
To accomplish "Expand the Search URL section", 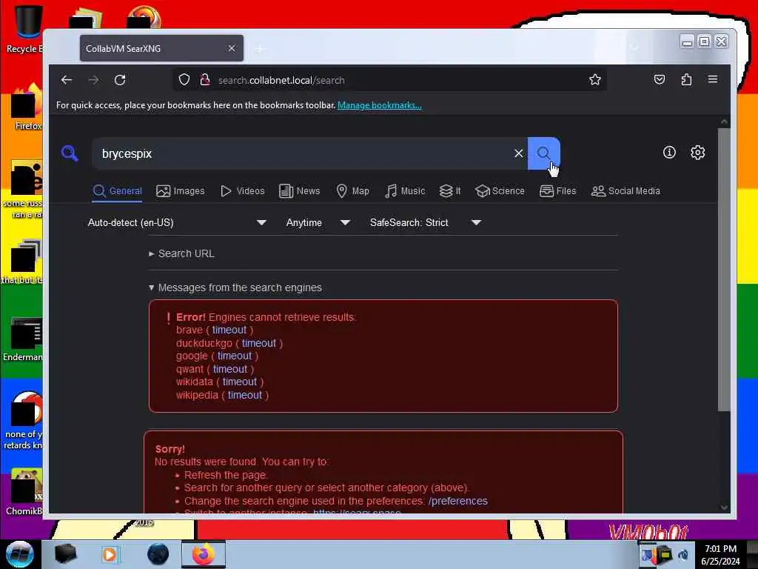I will coord(182,253).
